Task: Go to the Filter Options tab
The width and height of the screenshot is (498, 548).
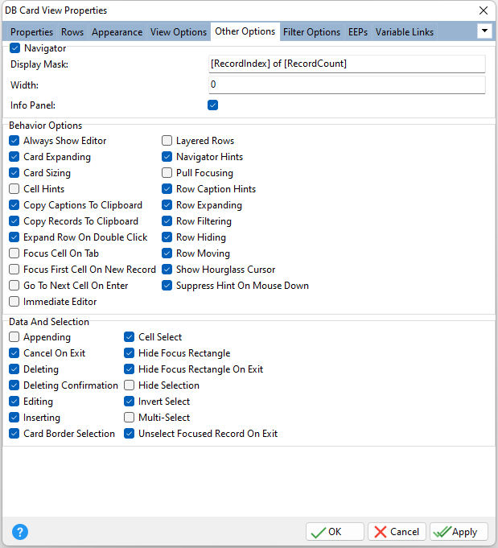Action: tap(311, 32)
